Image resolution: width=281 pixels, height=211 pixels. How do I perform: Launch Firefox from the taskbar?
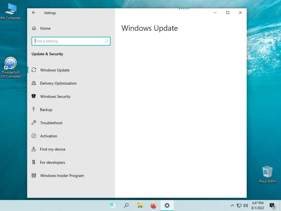[154, 206]
